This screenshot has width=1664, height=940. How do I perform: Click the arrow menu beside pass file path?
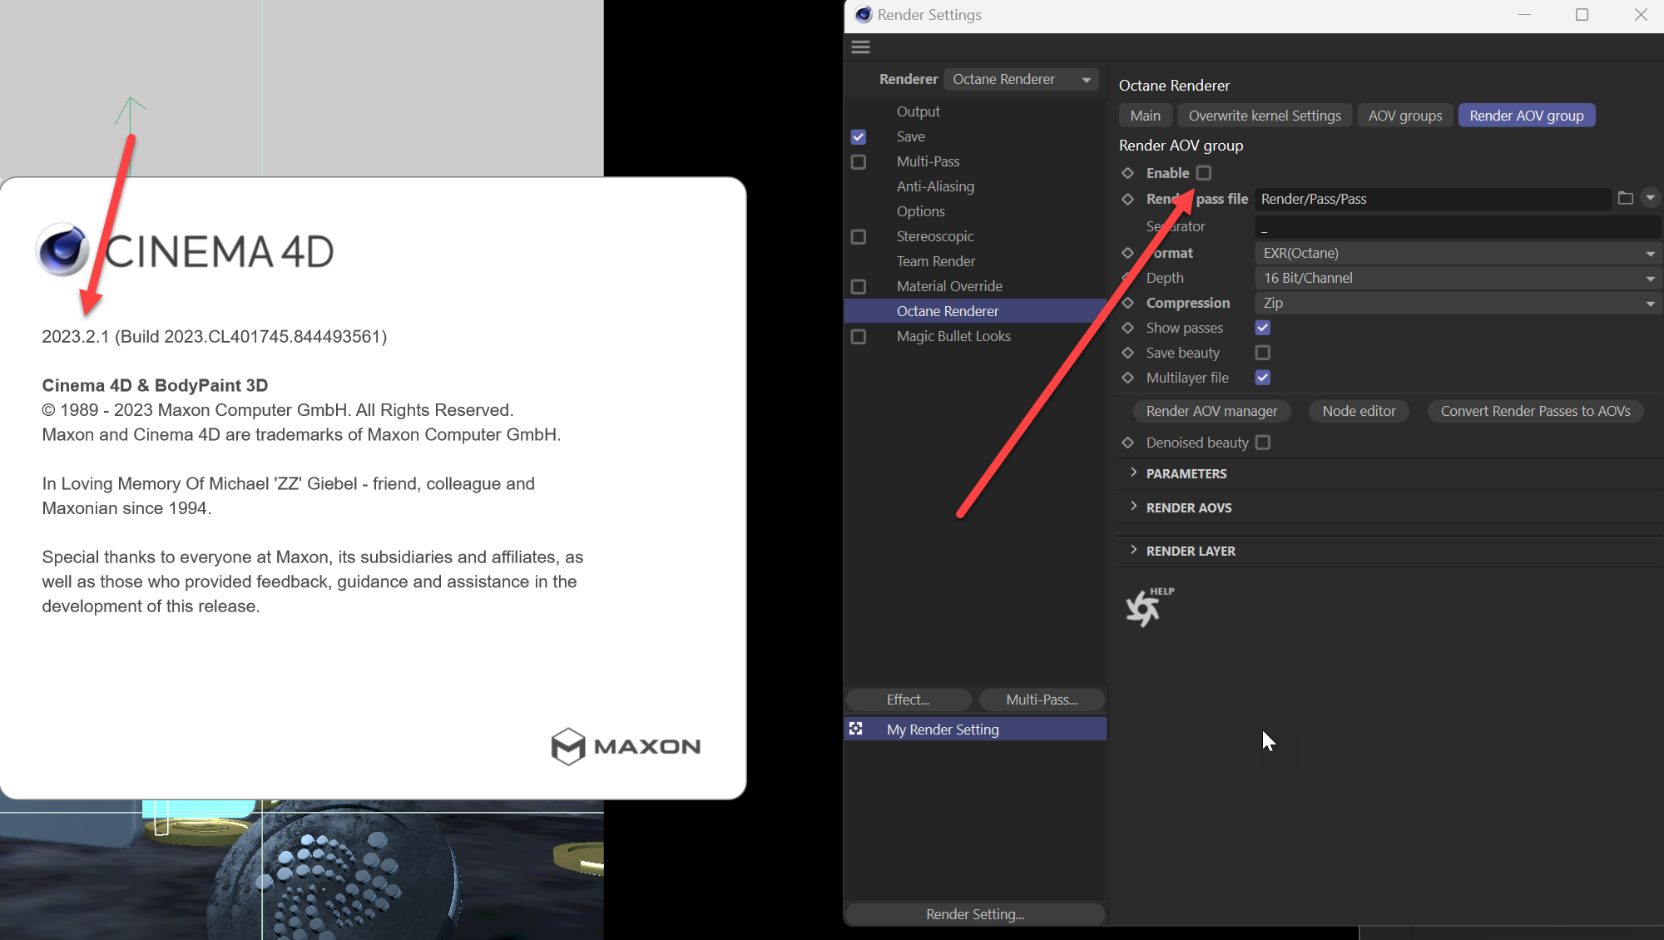(1650, 198)
